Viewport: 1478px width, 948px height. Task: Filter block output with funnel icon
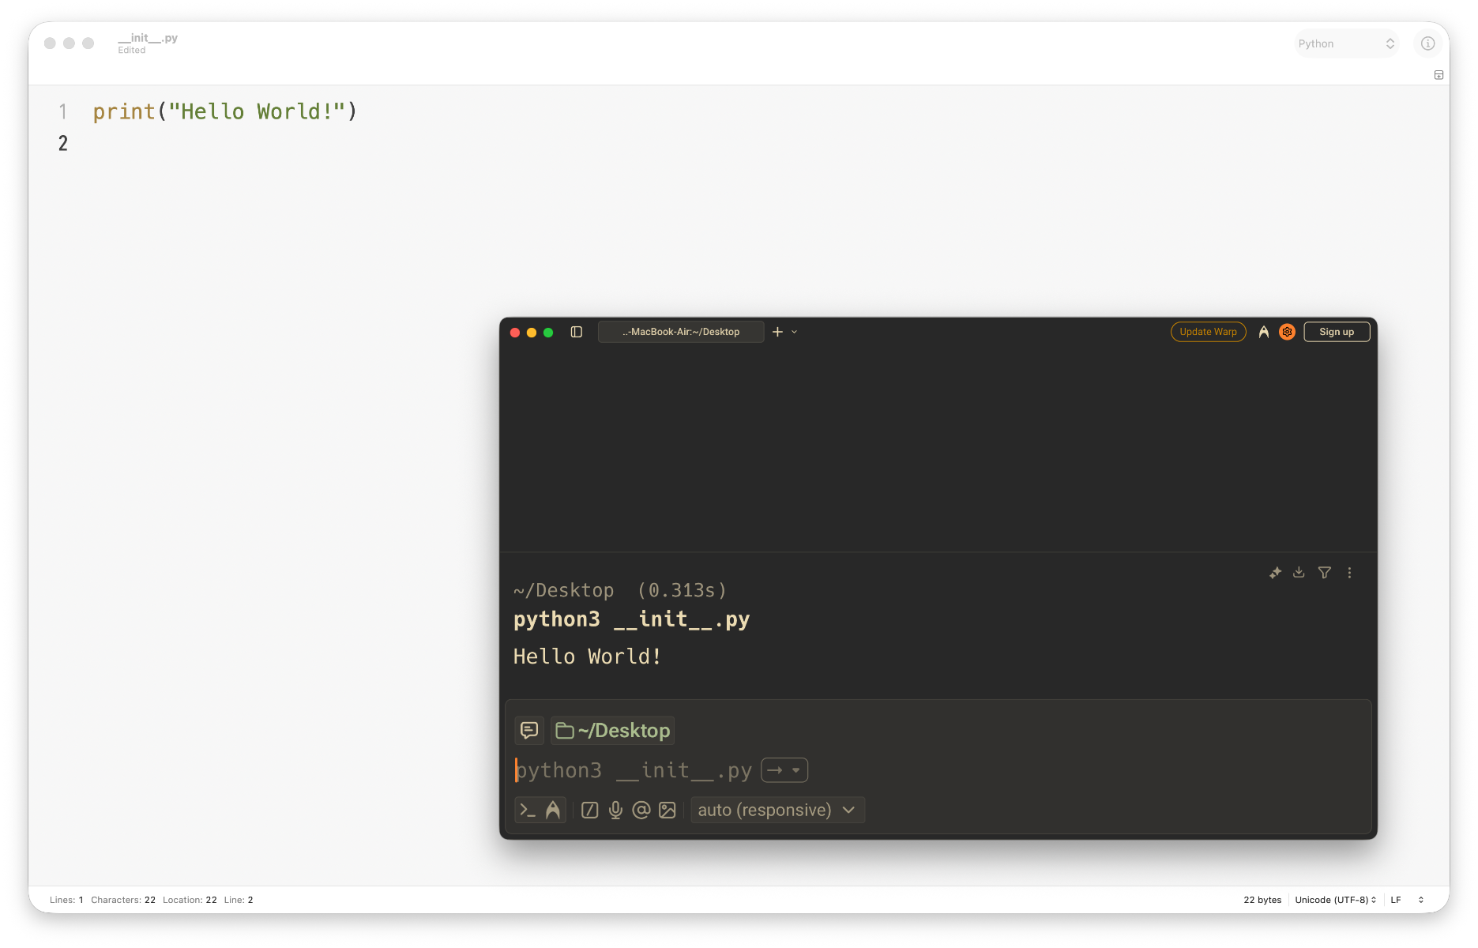click(x=1325, y=573)
